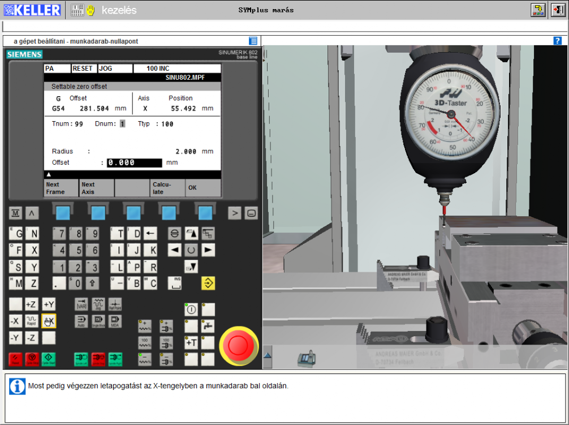Image resolution: width=569 pixels, height=425 pixels.
Task: Click the keyboard panel icon in top bar
Action: pyautogui.click(x=77, y=10)
